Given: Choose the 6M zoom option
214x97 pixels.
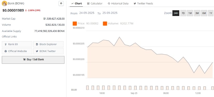Looking at the screenshot, I should (204, 13).
